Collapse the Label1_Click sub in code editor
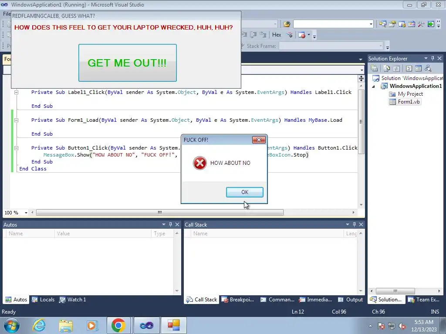Image resolution: width=446 pixels, height=334 pixels. point(17,92)
